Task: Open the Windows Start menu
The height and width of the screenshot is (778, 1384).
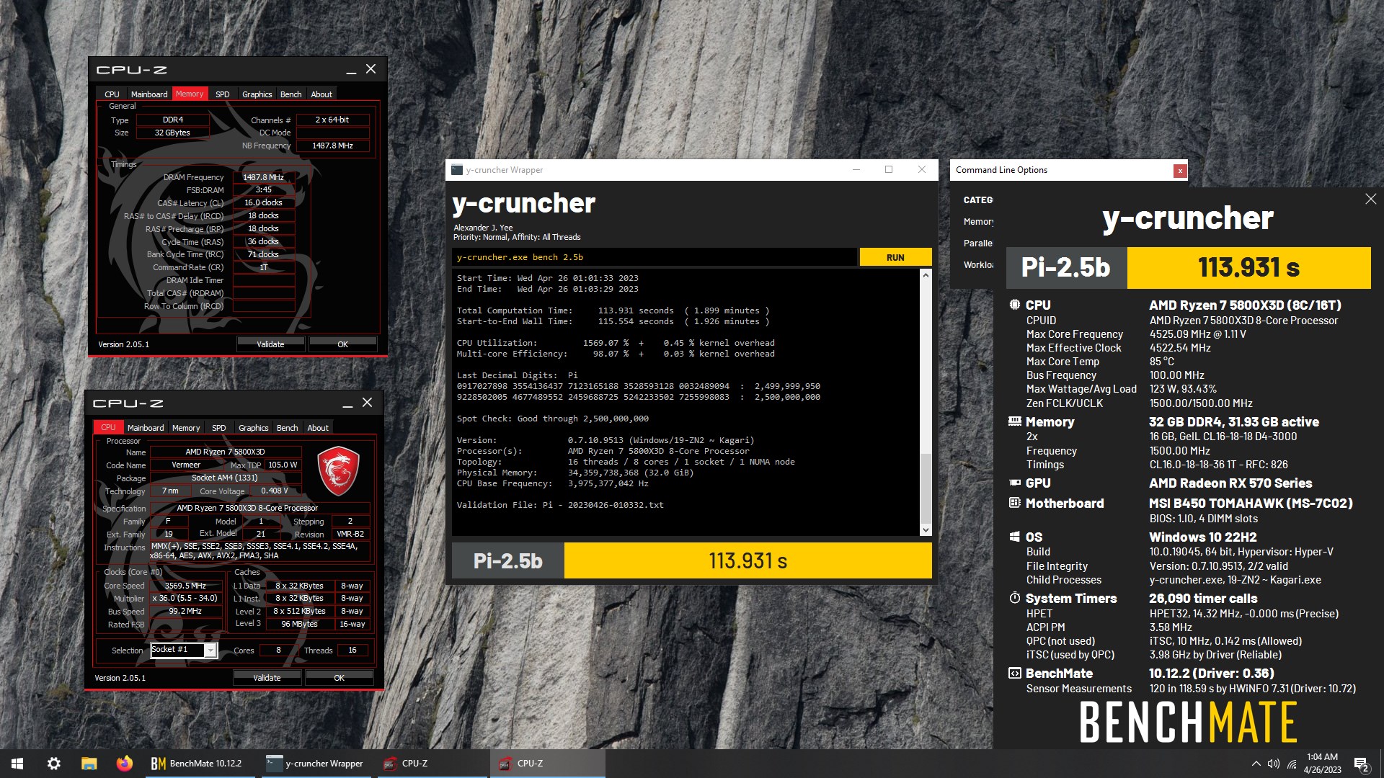Action: [x=17, y=764]
